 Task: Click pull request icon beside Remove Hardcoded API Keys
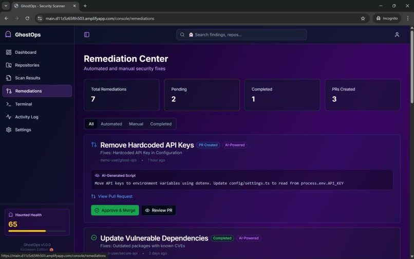[x=93, y=144]
